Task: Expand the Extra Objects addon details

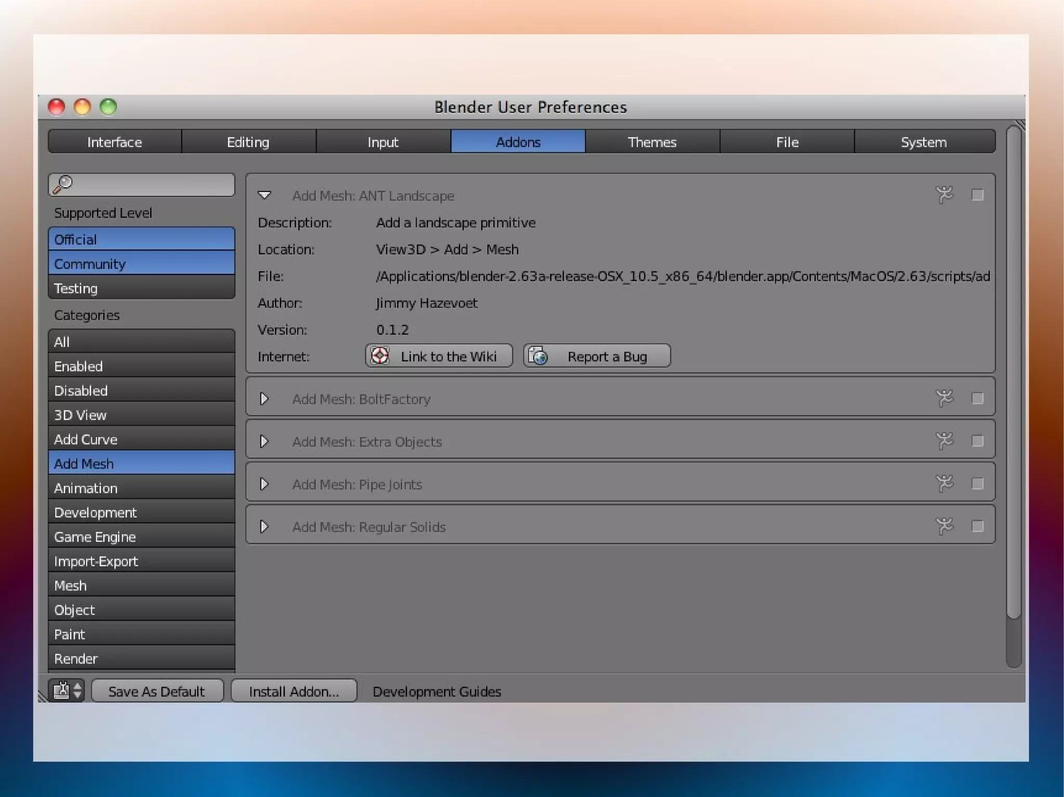Action: point(264,441)
